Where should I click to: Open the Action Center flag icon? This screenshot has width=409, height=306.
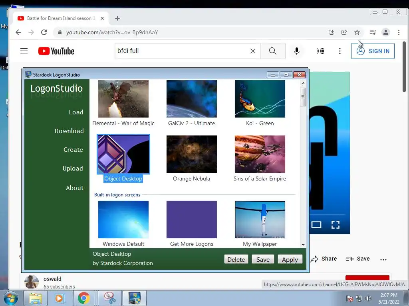349,298
